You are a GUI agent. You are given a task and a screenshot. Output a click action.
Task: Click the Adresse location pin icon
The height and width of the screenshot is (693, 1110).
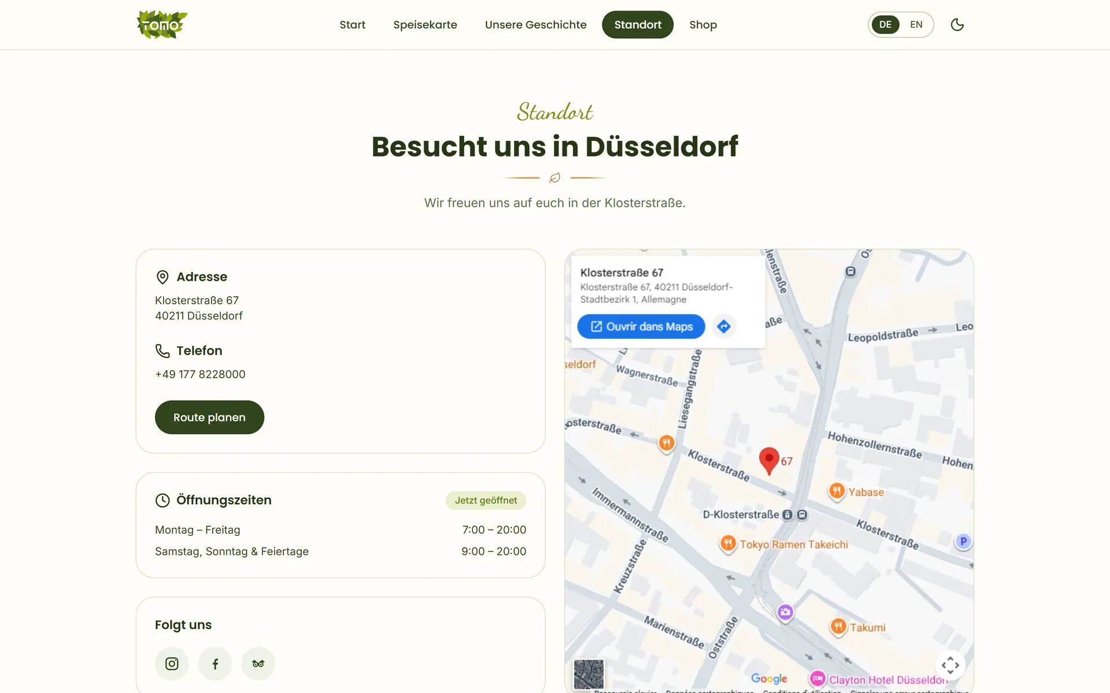(x=162, y=277)
